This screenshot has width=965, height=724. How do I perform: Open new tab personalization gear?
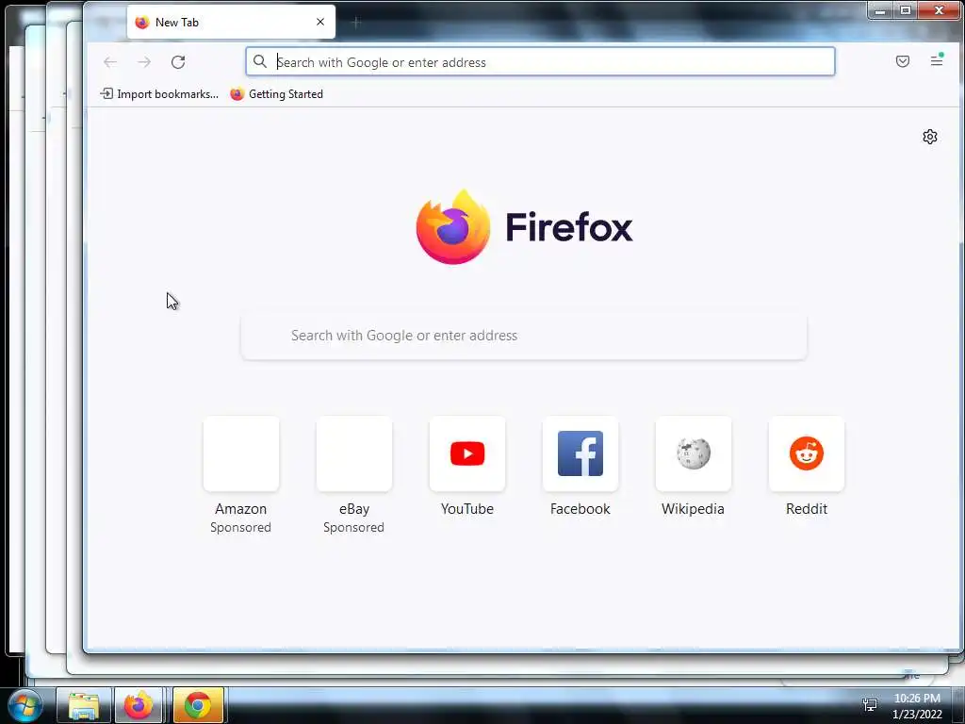930,137
